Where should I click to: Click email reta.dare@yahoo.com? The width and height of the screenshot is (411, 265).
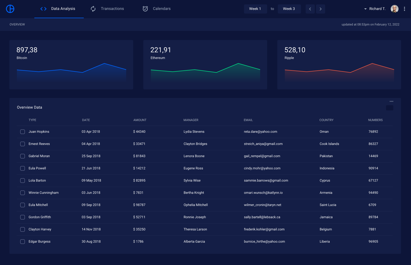(x=260, y=132)
